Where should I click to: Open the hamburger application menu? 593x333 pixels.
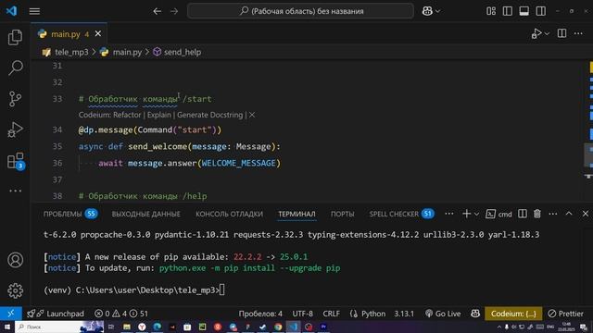34,11
